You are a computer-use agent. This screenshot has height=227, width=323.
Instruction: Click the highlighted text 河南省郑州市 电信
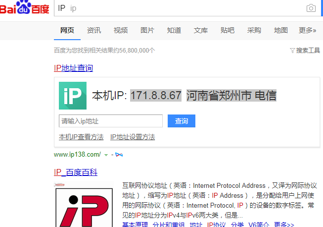(231, 96)
